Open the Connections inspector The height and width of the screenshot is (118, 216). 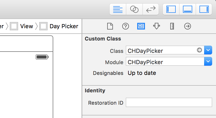(188, 26)
